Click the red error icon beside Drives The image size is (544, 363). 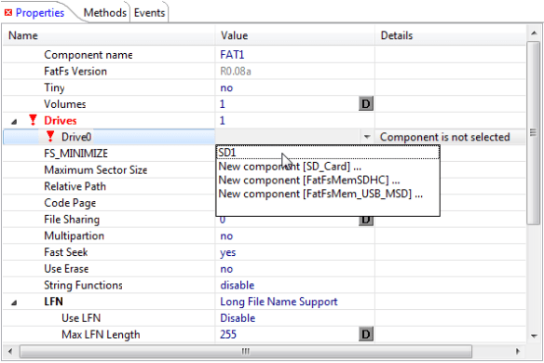tap(33, 120)
